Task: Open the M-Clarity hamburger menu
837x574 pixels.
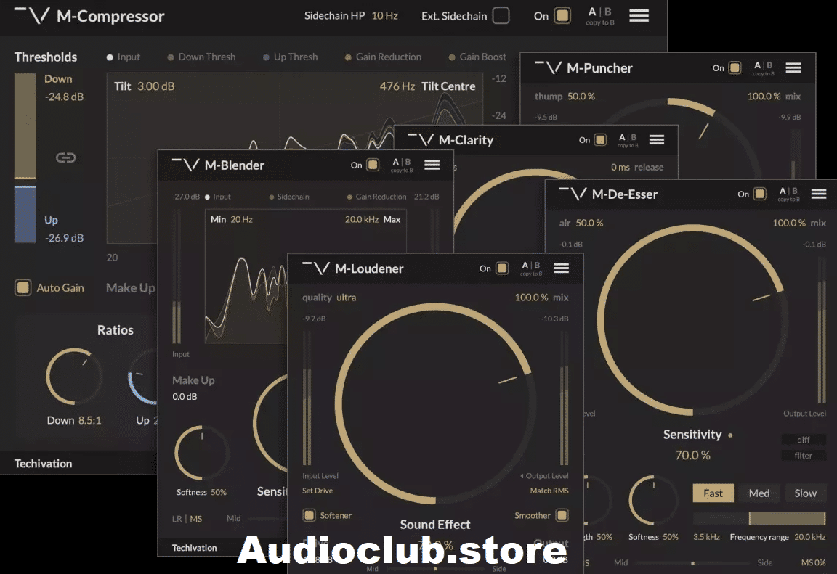Action: [x=657, y=139]
